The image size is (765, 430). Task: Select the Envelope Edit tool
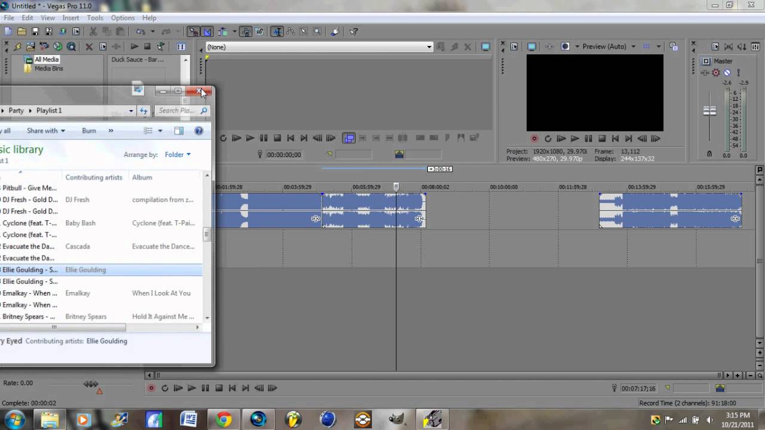291,32
